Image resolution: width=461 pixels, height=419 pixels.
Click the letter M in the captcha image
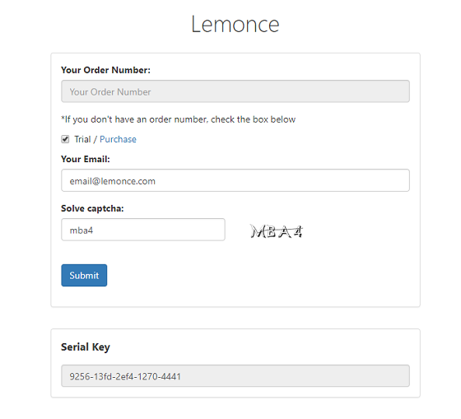point(258,231)
